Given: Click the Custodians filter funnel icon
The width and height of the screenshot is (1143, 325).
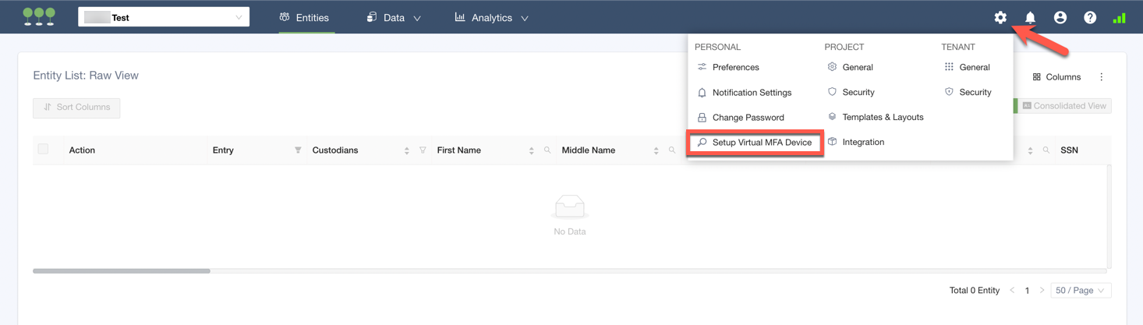Looking at the screenshot, I should (423, 150).
